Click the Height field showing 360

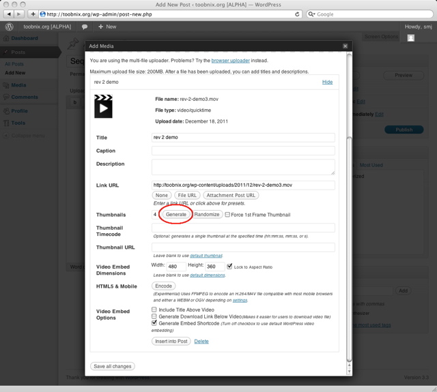(215, 267)
